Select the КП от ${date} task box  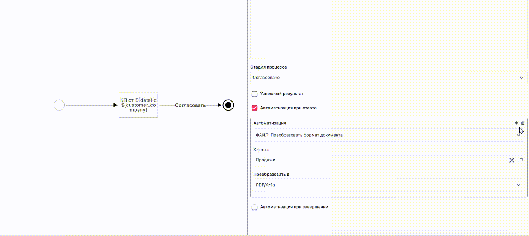[138, 105]
